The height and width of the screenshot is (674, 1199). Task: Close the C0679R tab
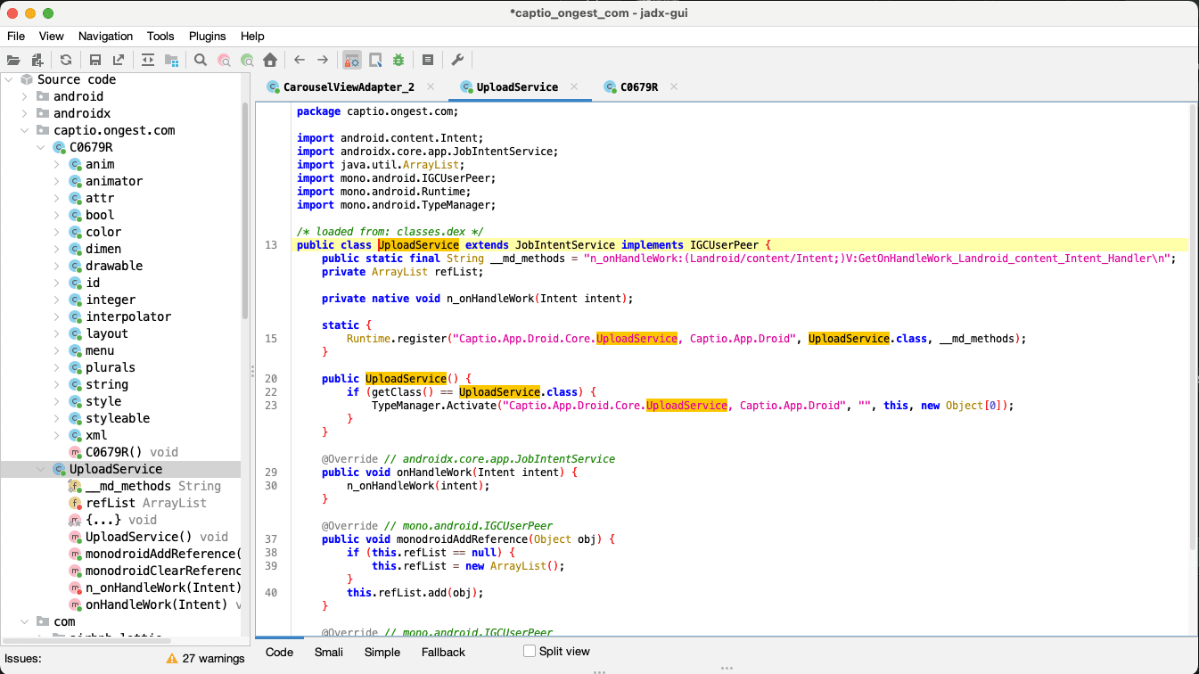(x=674, y=86)
